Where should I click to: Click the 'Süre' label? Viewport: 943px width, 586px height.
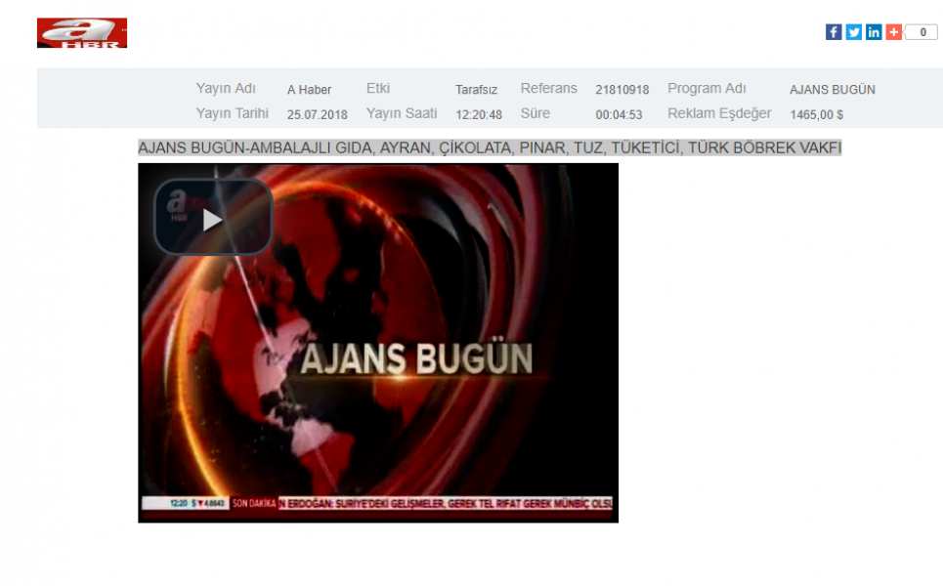coord(536,113)
